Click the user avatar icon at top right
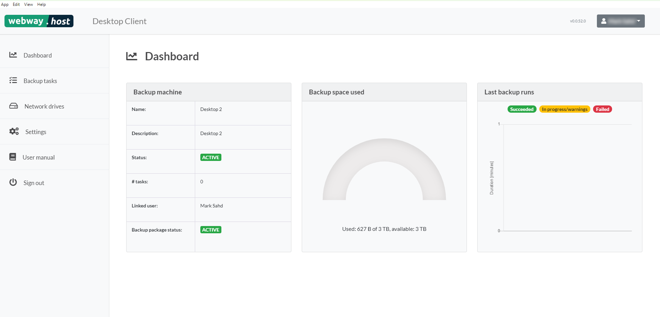 [x=603, y=21]
